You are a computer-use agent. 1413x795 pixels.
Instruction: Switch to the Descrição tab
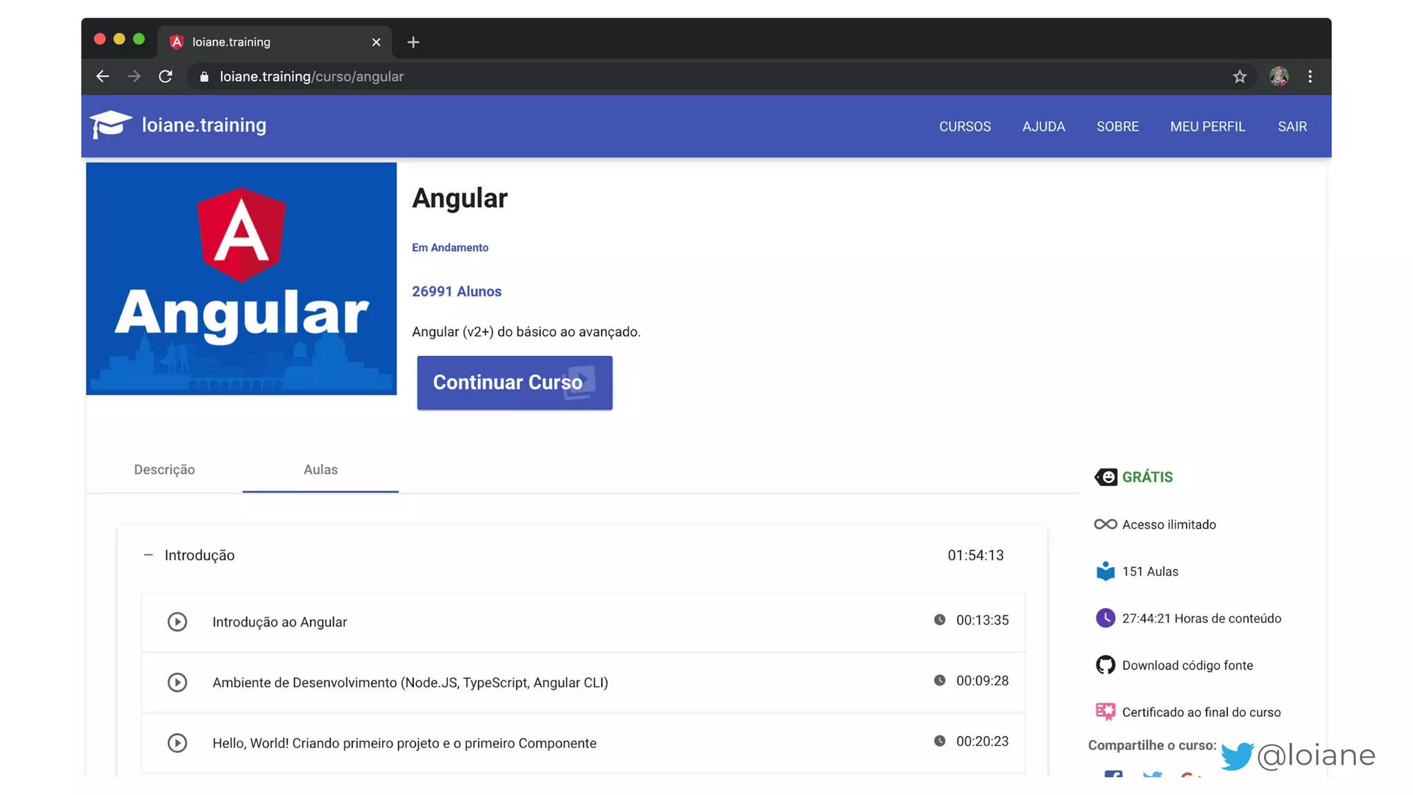(164, 469)
